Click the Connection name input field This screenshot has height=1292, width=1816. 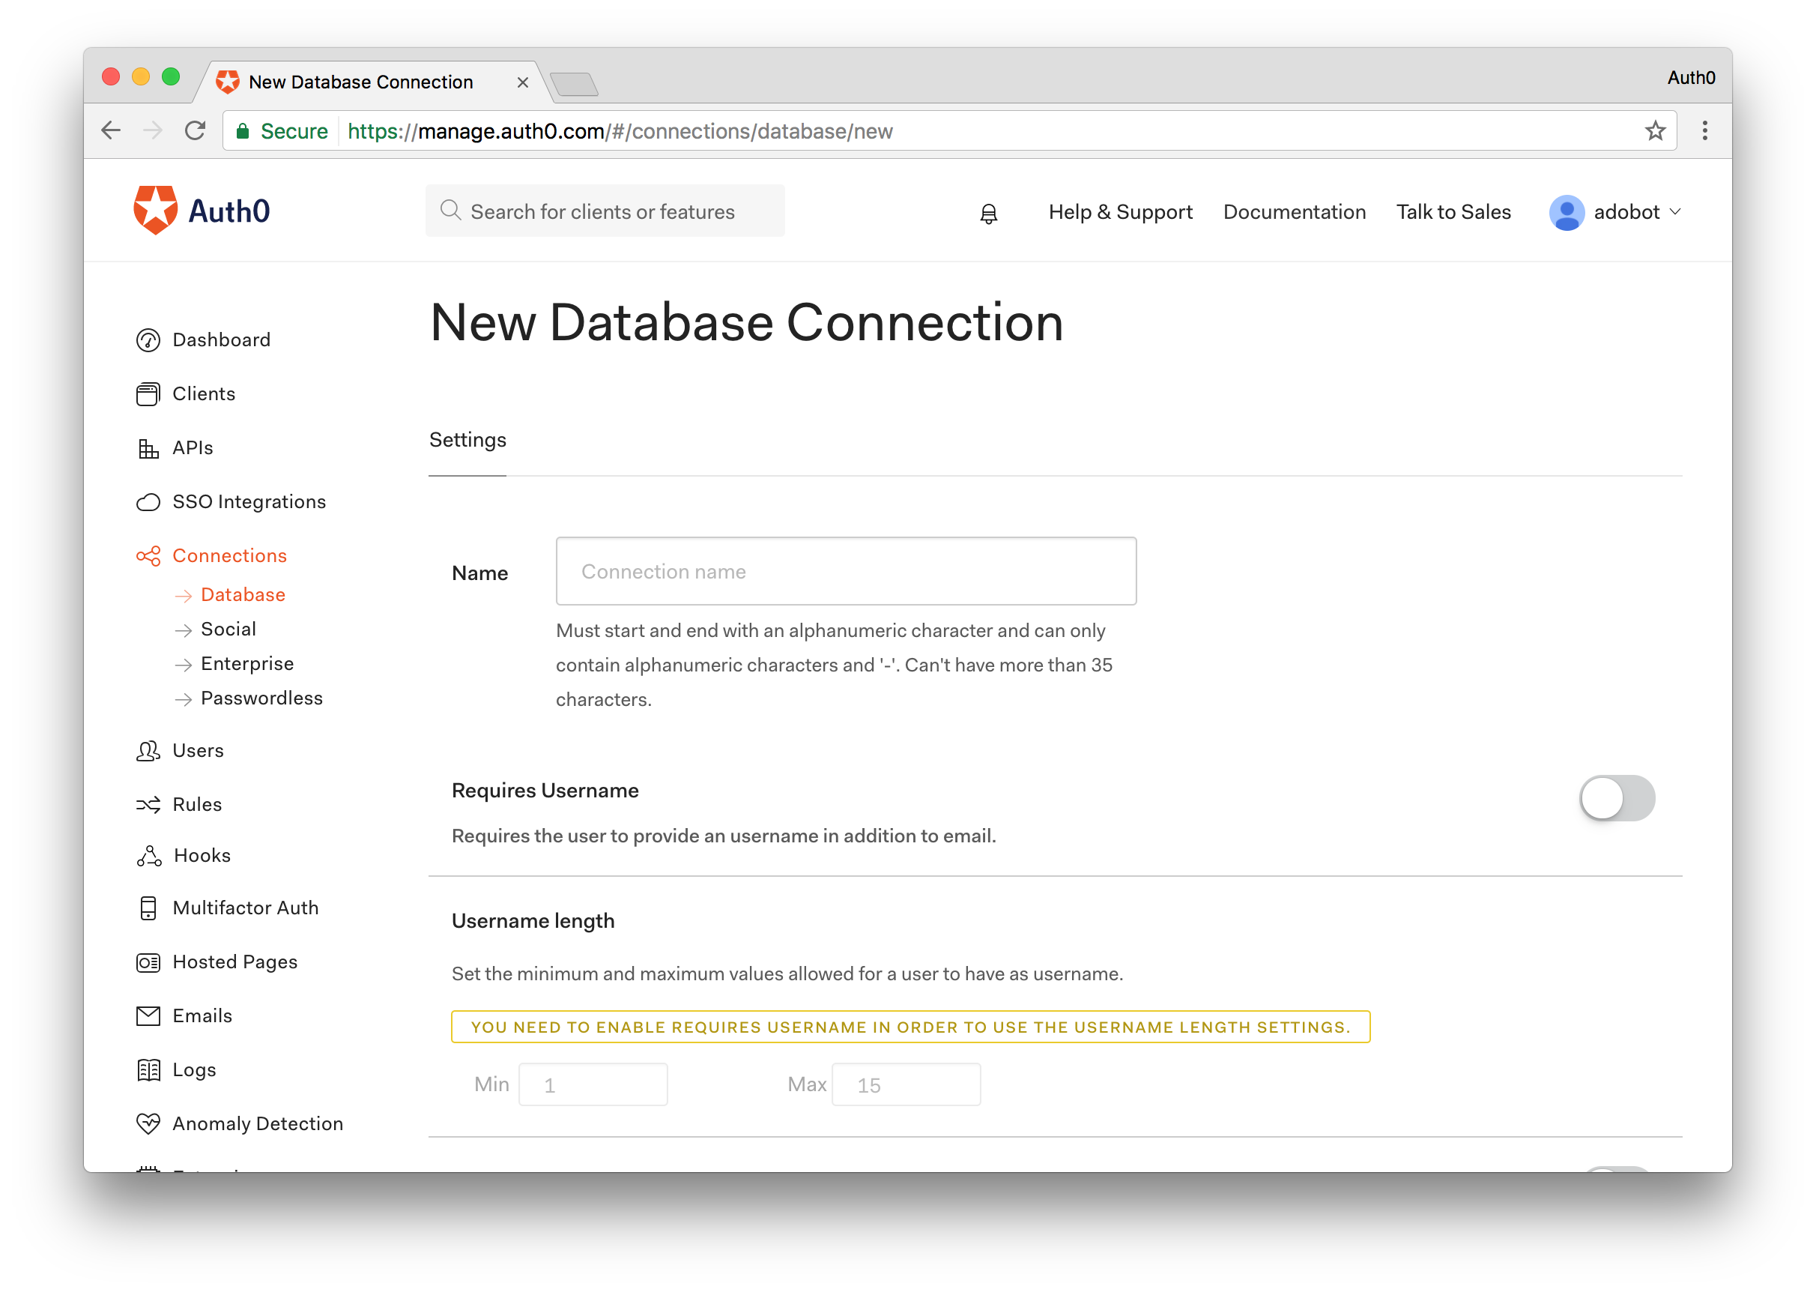845,571
